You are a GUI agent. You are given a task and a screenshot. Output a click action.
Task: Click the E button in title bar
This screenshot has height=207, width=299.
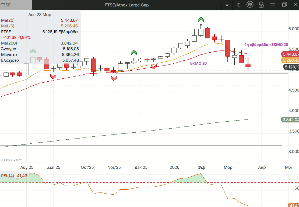coord(238,5)
